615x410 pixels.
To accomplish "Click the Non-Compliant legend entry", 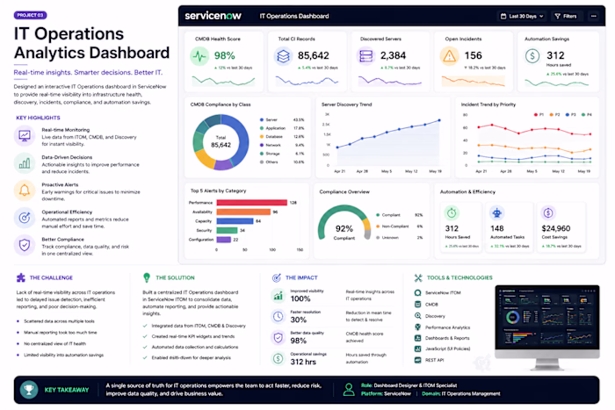I will tap(399, 227).
